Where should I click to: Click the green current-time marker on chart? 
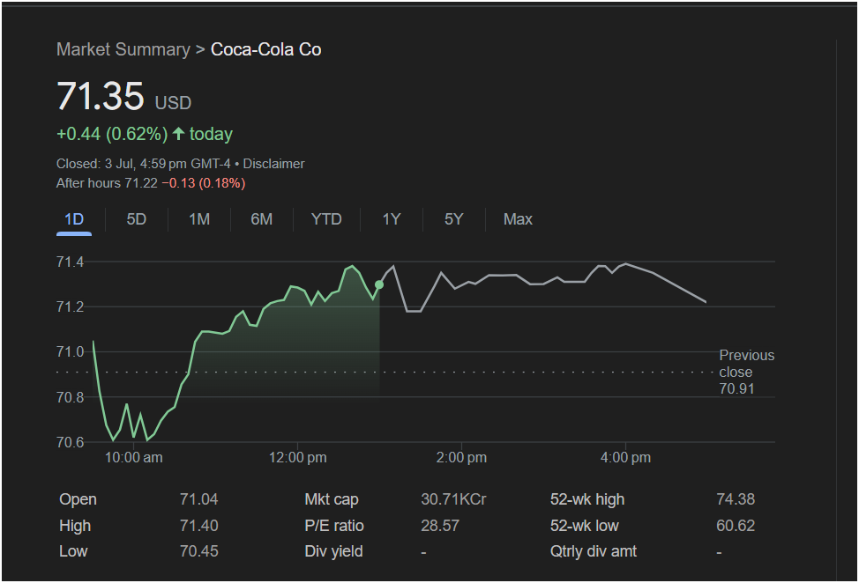[379, 284]
